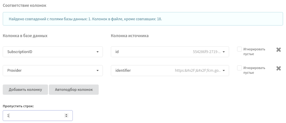Open the Provider database column dropdown

(53, 70)
